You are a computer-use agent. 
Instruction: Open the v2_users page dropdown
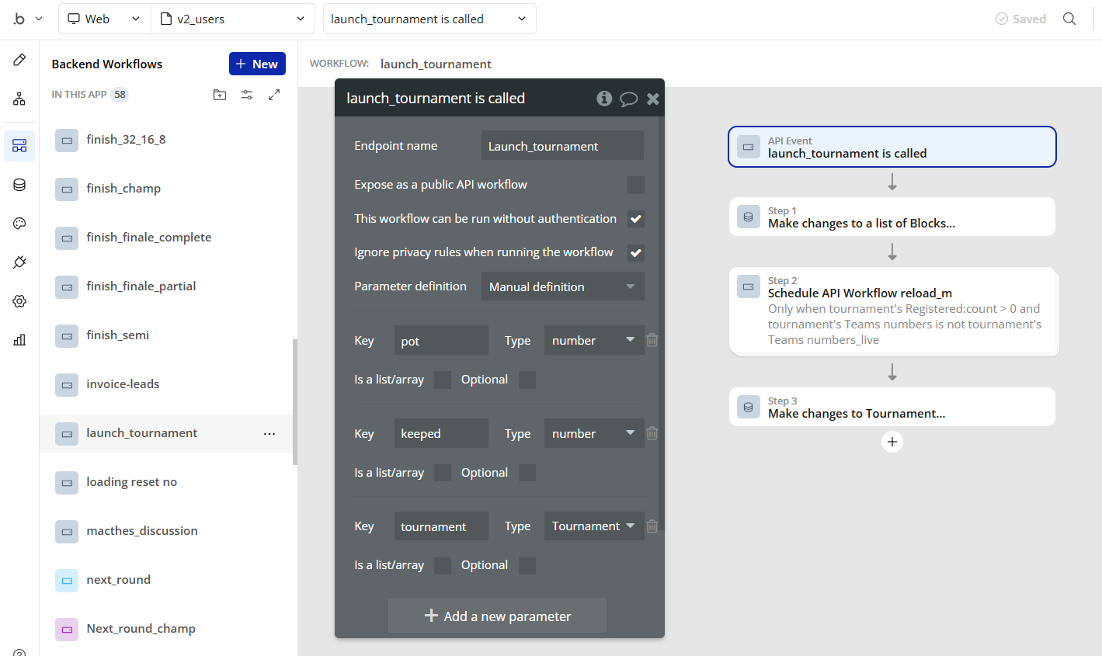point(232,19)
